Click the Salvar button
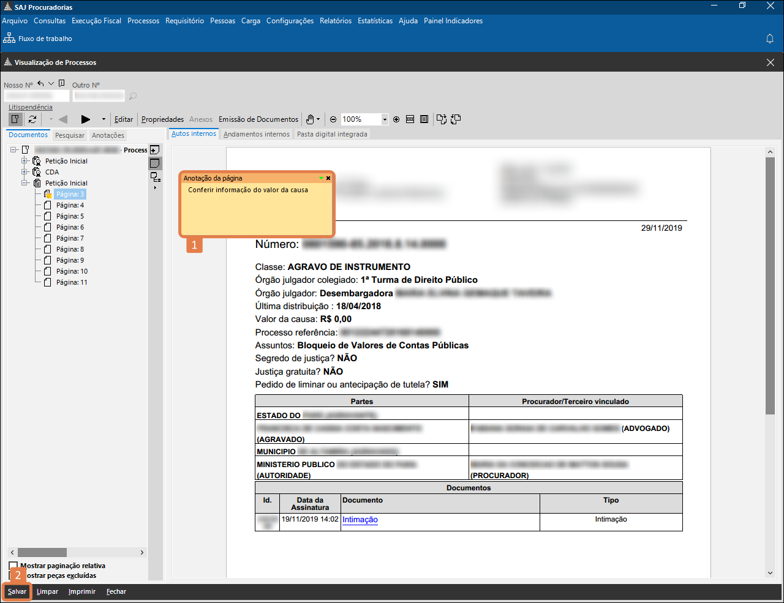 [x=17, y=591]
